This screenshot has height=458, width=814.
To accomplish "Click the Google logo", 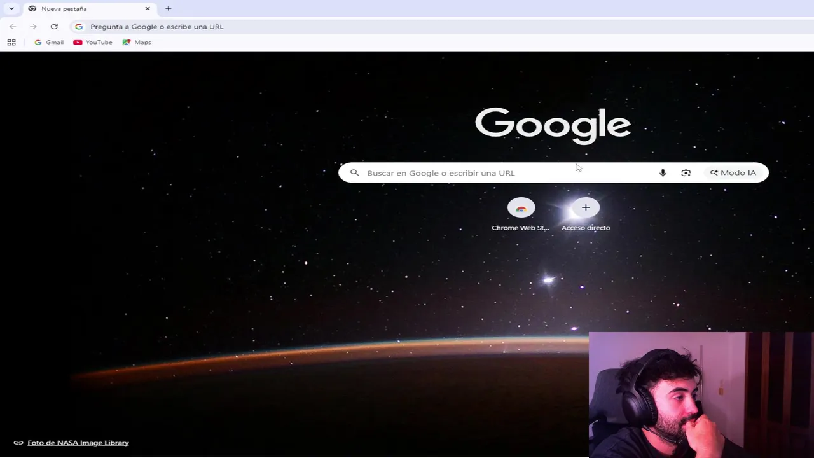I will click(x=553, y=125).
